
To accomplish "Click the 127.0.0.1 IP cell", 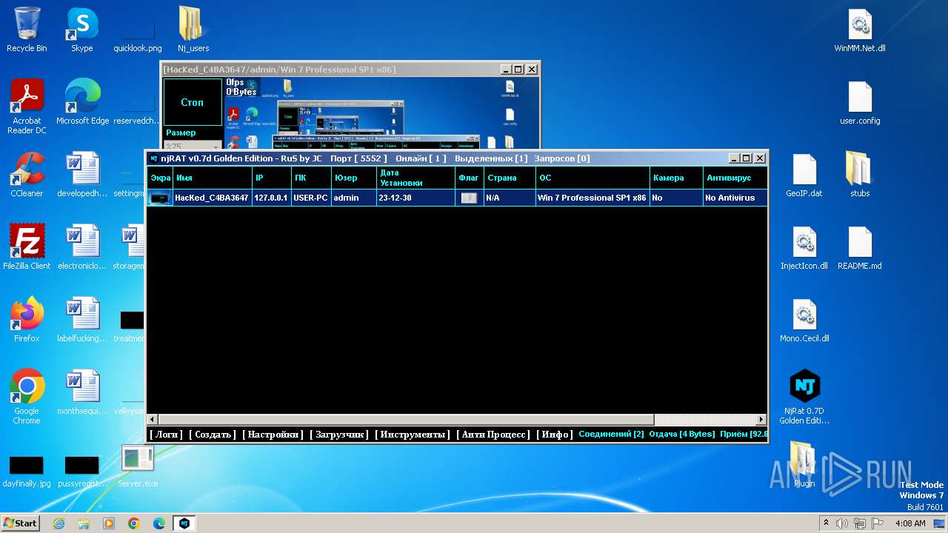I will point(272,198).
